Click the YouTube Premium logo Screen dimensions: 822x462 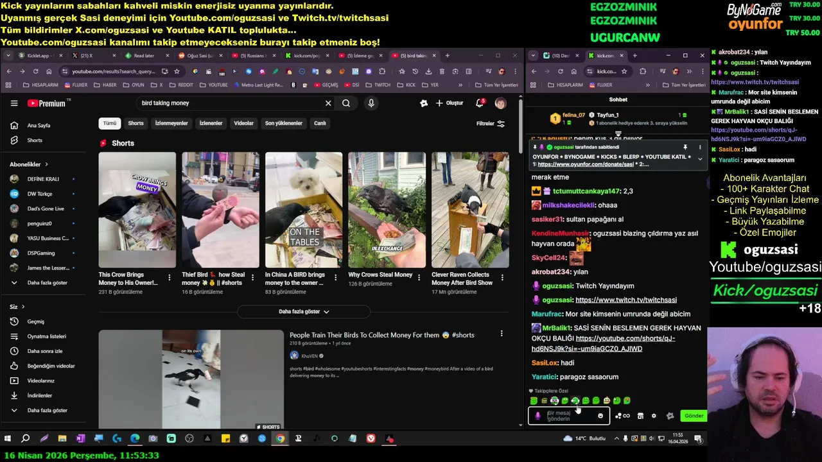(x=47, y=103)
